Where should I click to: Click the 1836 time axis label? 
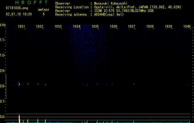(114, 26)
